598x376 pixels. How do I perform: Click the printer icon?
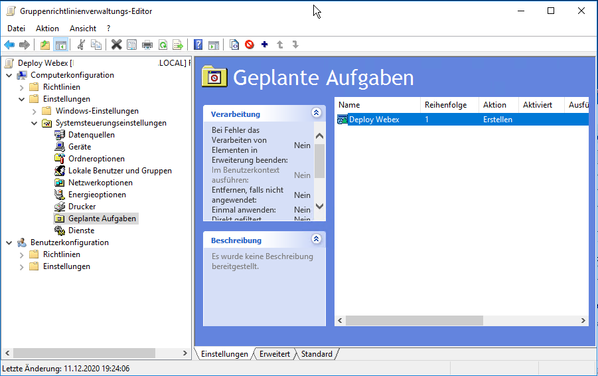coord(147,45)
